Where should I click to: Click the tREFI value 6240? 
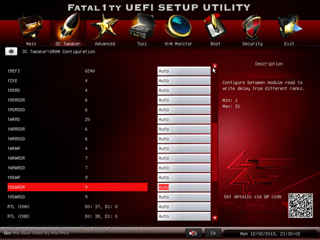(x=90, y=71)
